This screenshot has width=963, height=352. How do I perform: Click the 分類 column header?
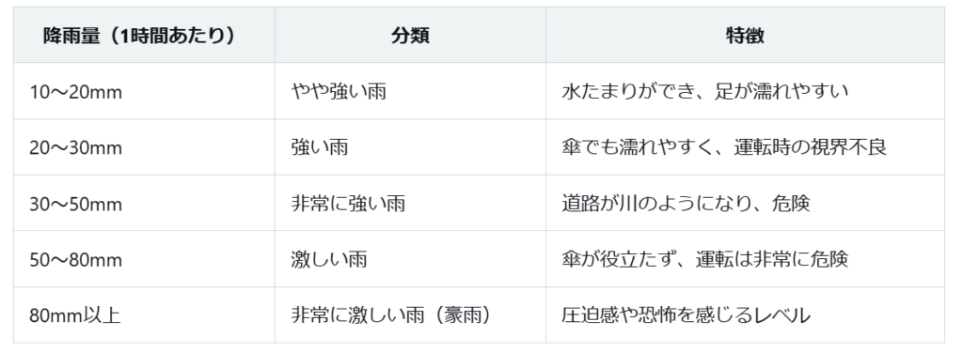click(x=410, y=36)
